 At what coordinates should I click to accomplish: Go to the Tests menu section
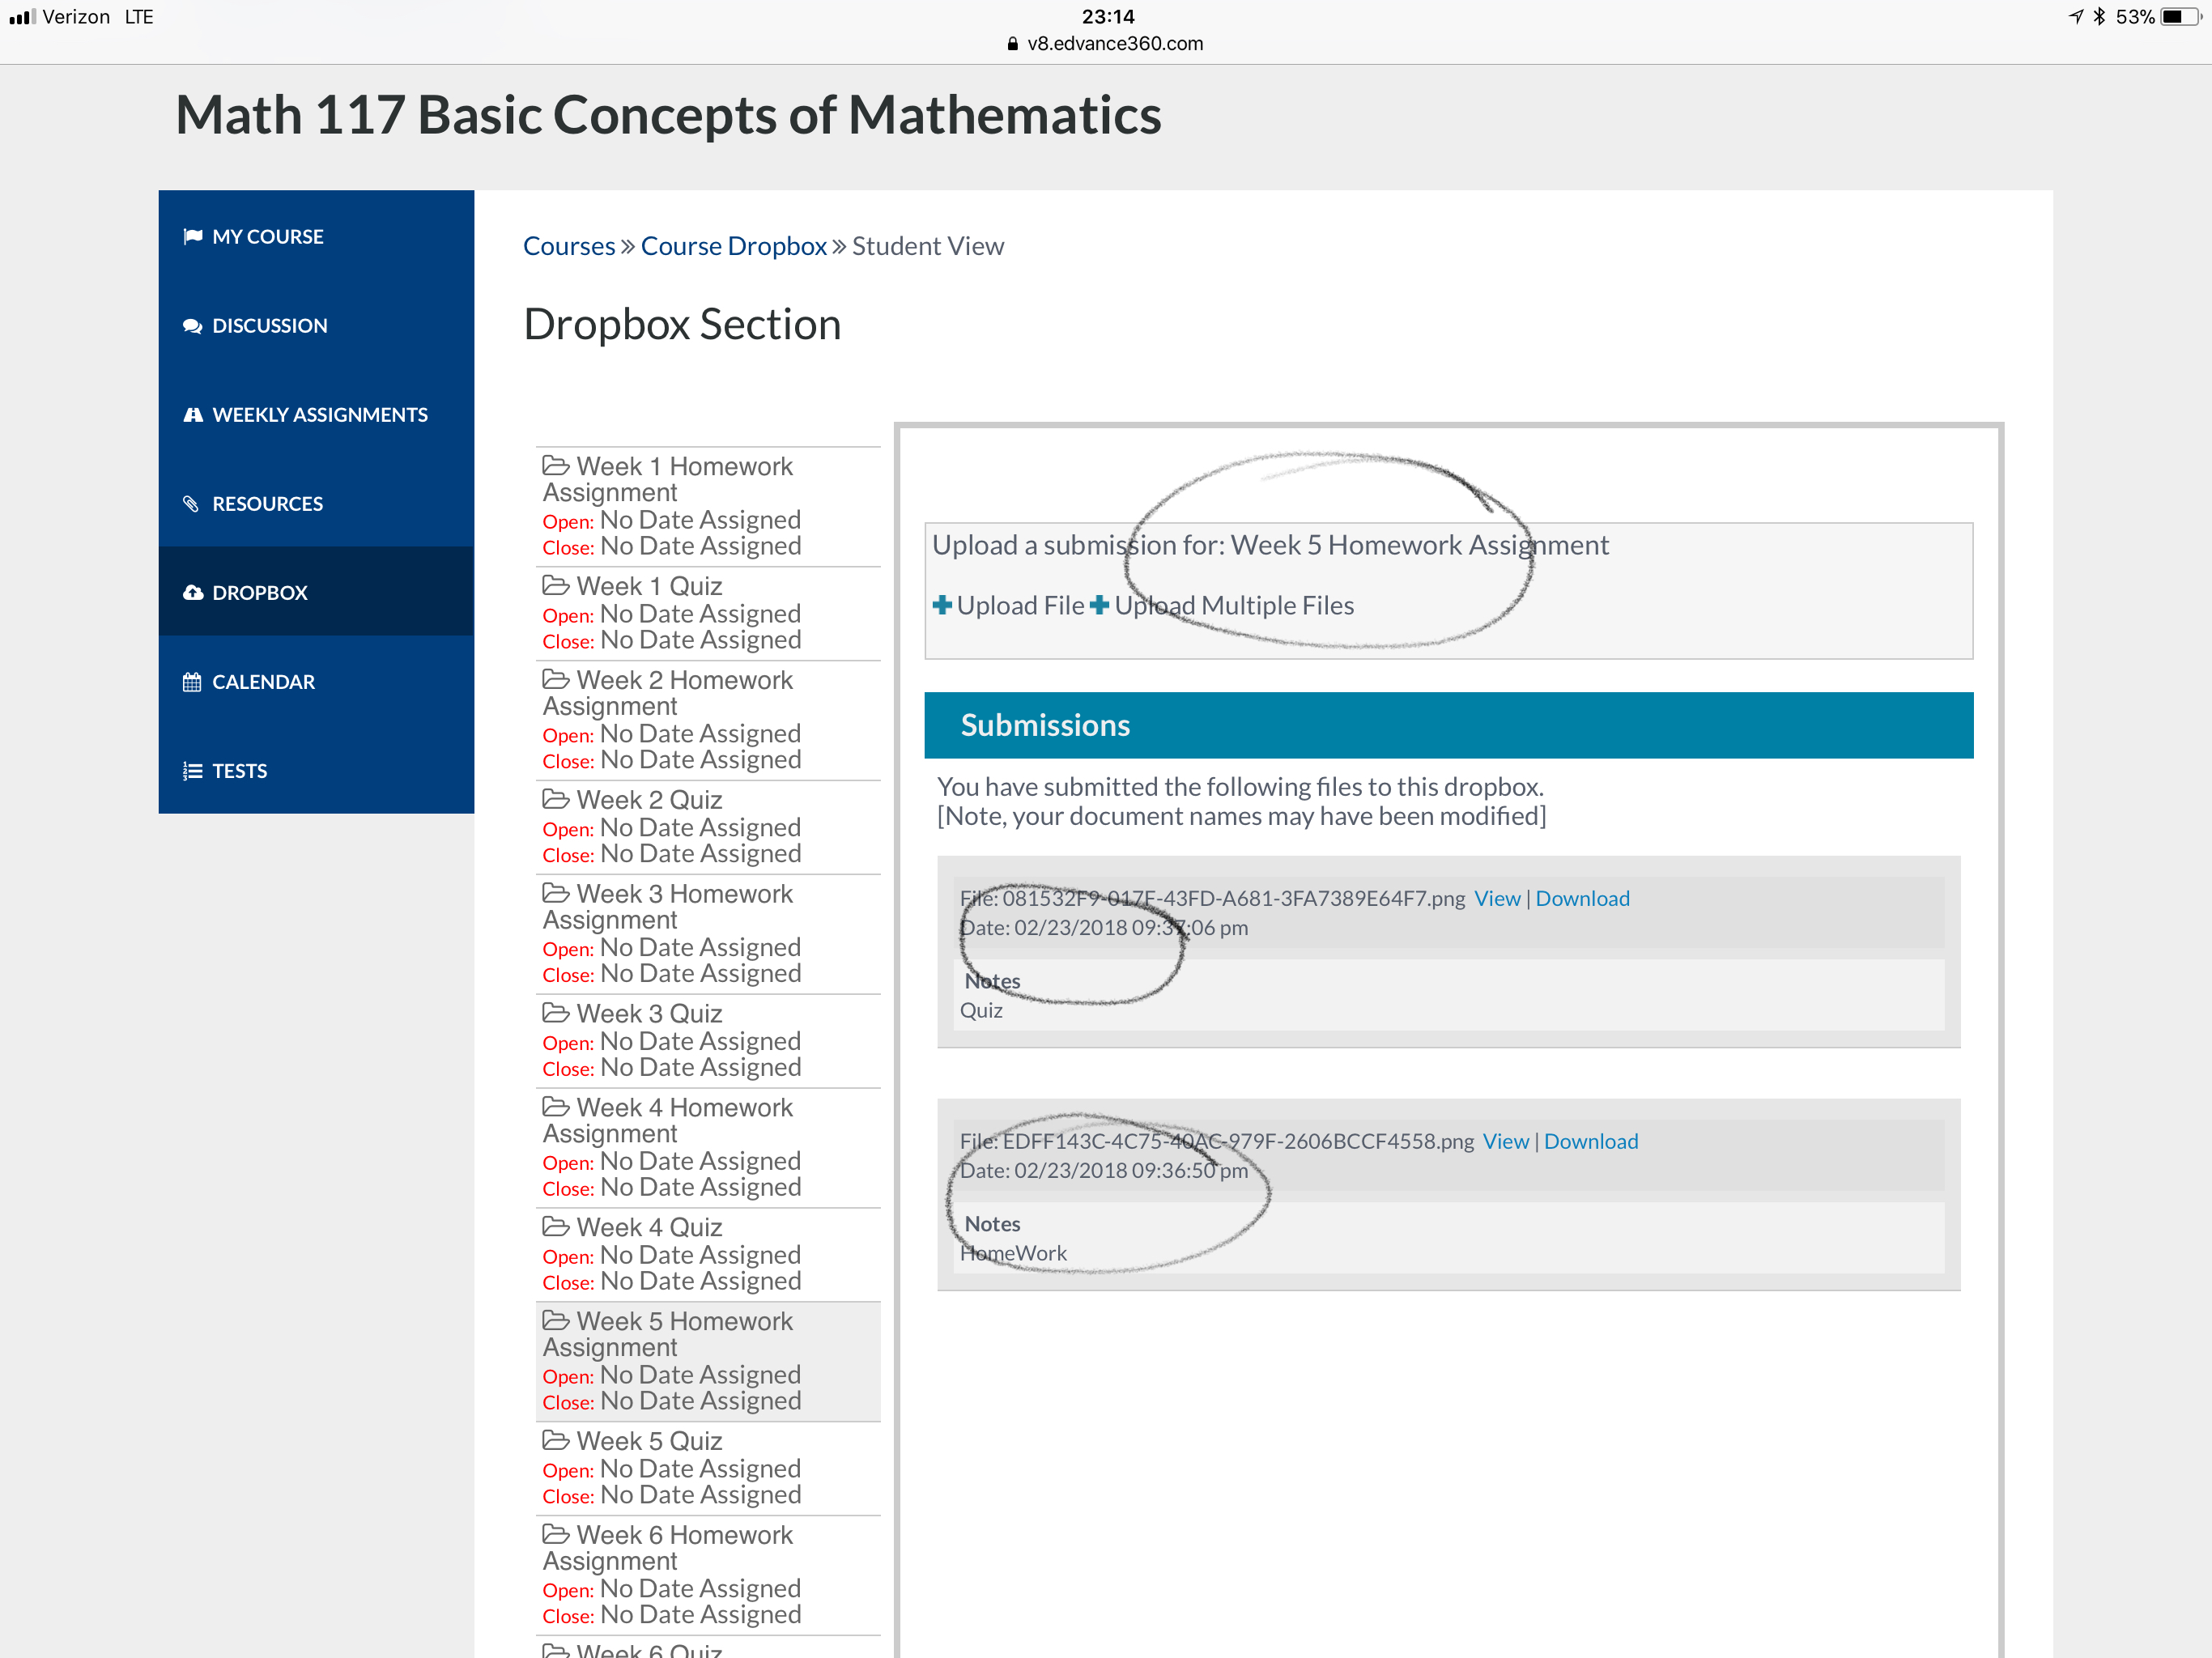click(239, 771)
